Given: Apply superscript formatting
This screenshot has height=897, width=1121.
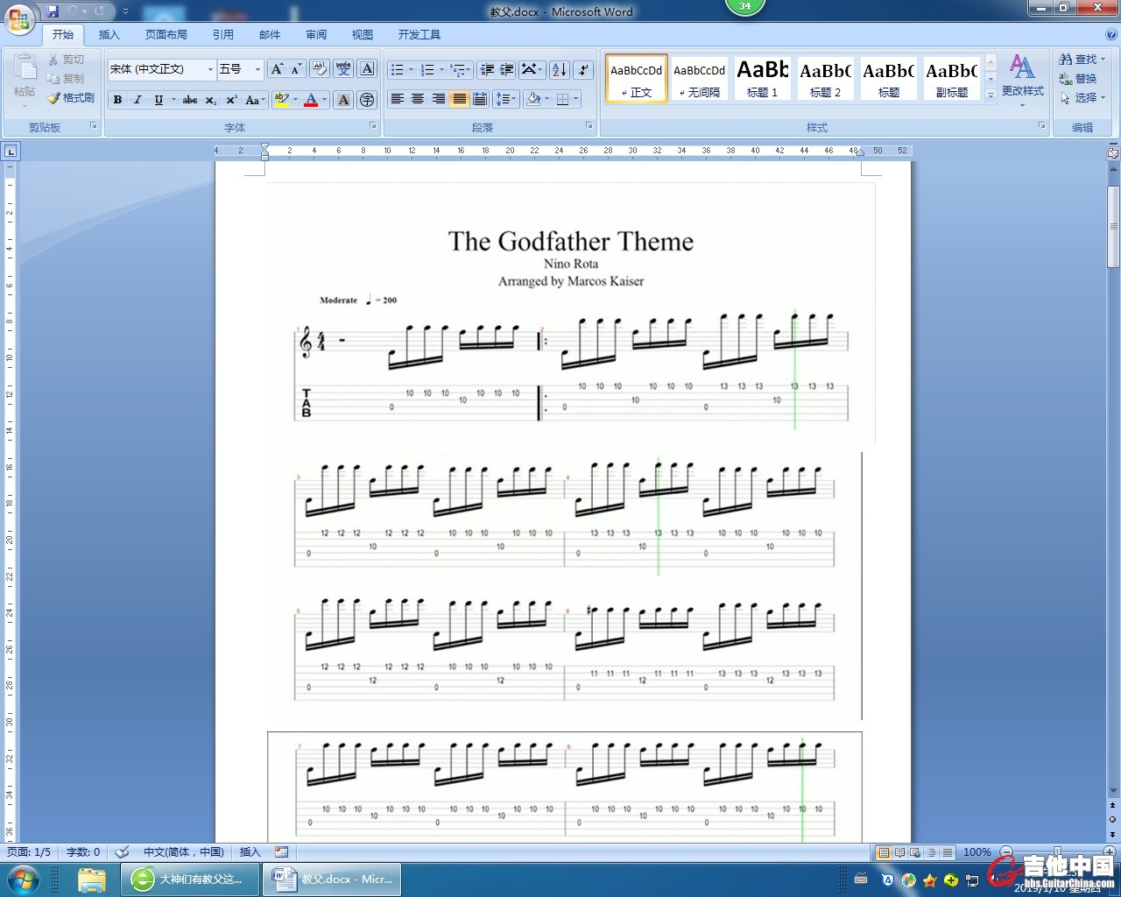Looking at the screenshot, I should pyautogui.click(x=231, y=100).
